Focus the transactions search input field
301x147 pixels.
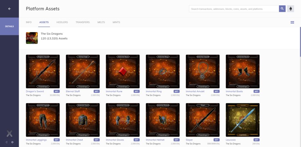(x=234, y=9)
